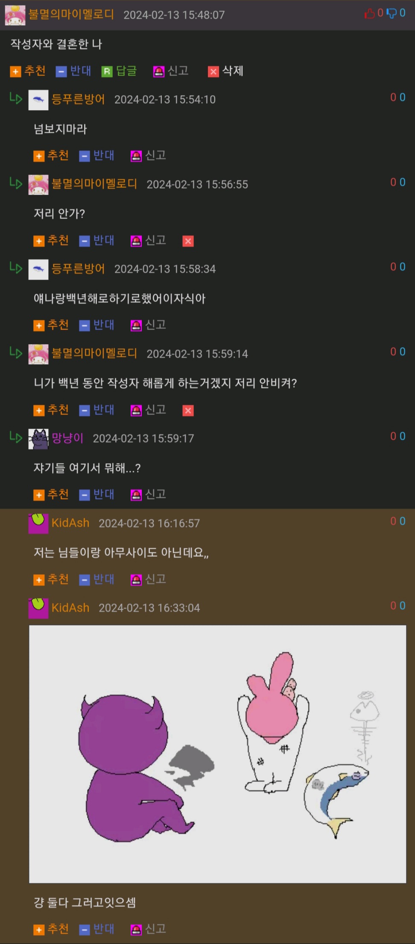Click 망냥이 cat avatar
The width and height of the screenshot is (415, 944).
tap(38, 438)
